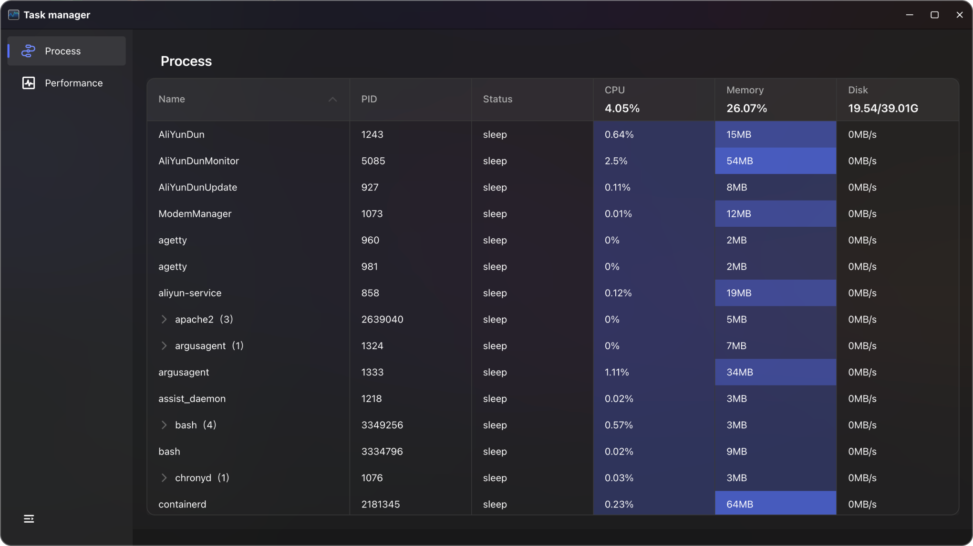Expand the apache2 (3) process group

pos(164,319)
